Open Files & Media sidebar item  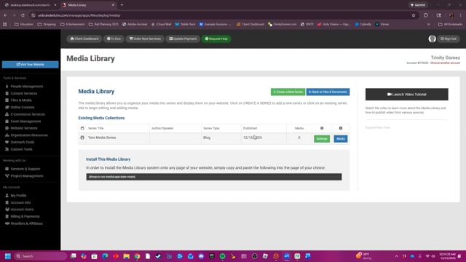[x=21, y=100]
